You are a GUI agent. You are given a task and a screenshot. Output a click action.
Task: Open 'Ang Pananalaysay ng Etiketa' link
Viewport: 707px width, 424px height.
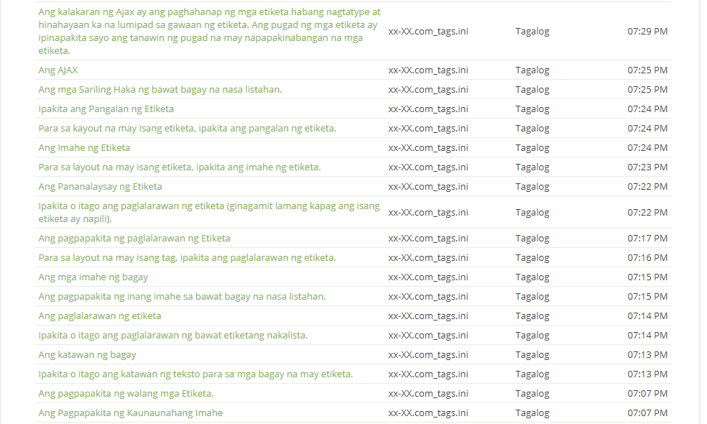tap(100, 187)
